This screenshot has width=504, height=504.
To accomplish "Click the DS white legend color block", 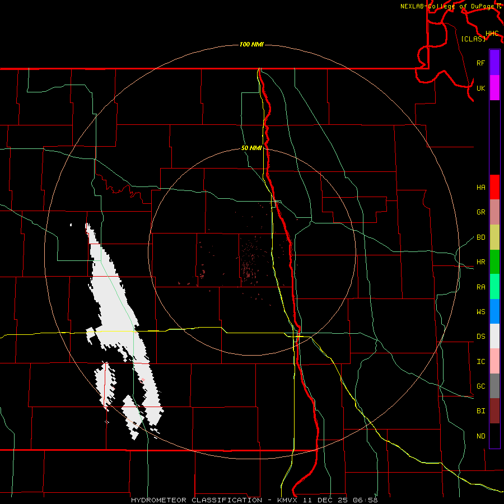I will [494, 336].
